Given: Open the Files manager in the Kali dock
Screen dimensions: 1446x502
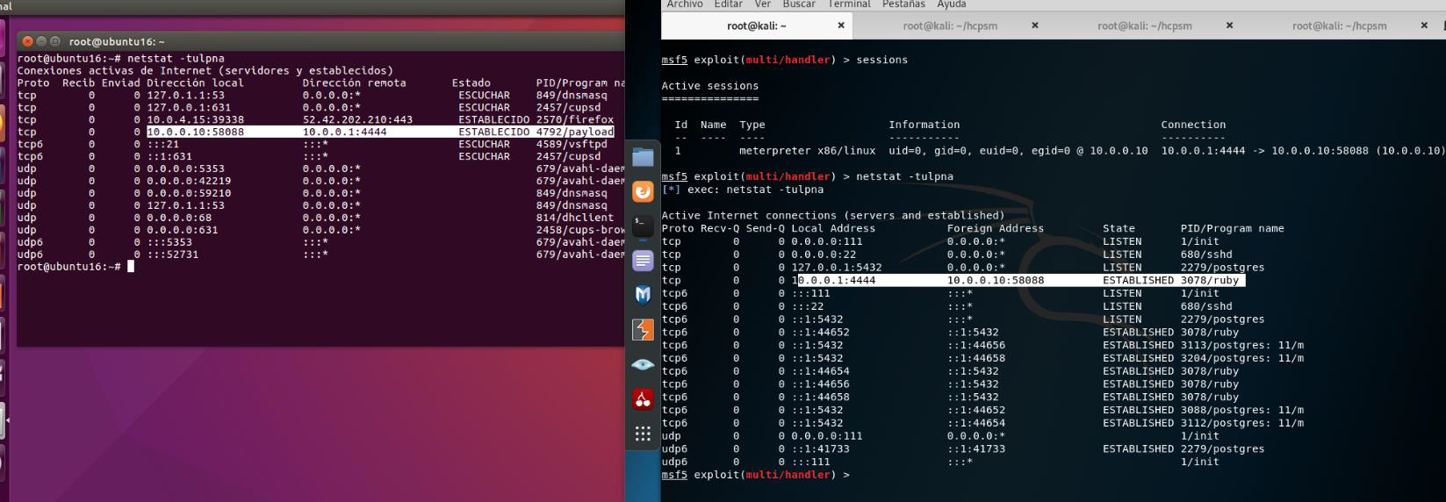Looking at the screenshot, I should [643, 157].
